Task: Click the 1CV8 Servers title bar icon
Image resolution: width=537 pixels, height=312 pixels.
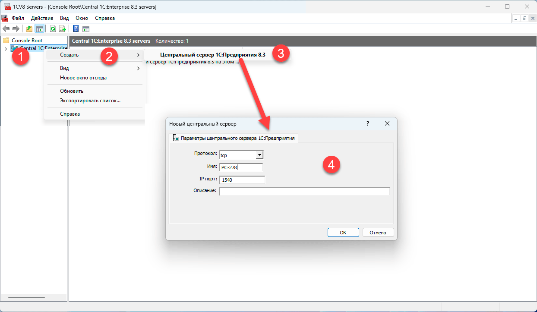Action: point(6,6)
